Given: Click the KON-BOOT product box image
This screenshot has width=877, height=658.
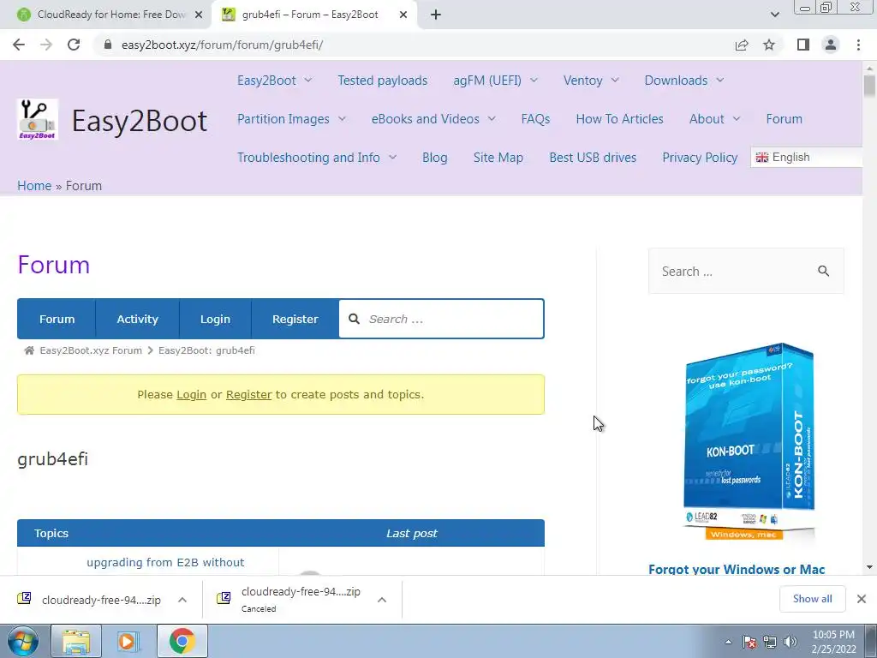Looking at the screenshot, I should [749, 441].
